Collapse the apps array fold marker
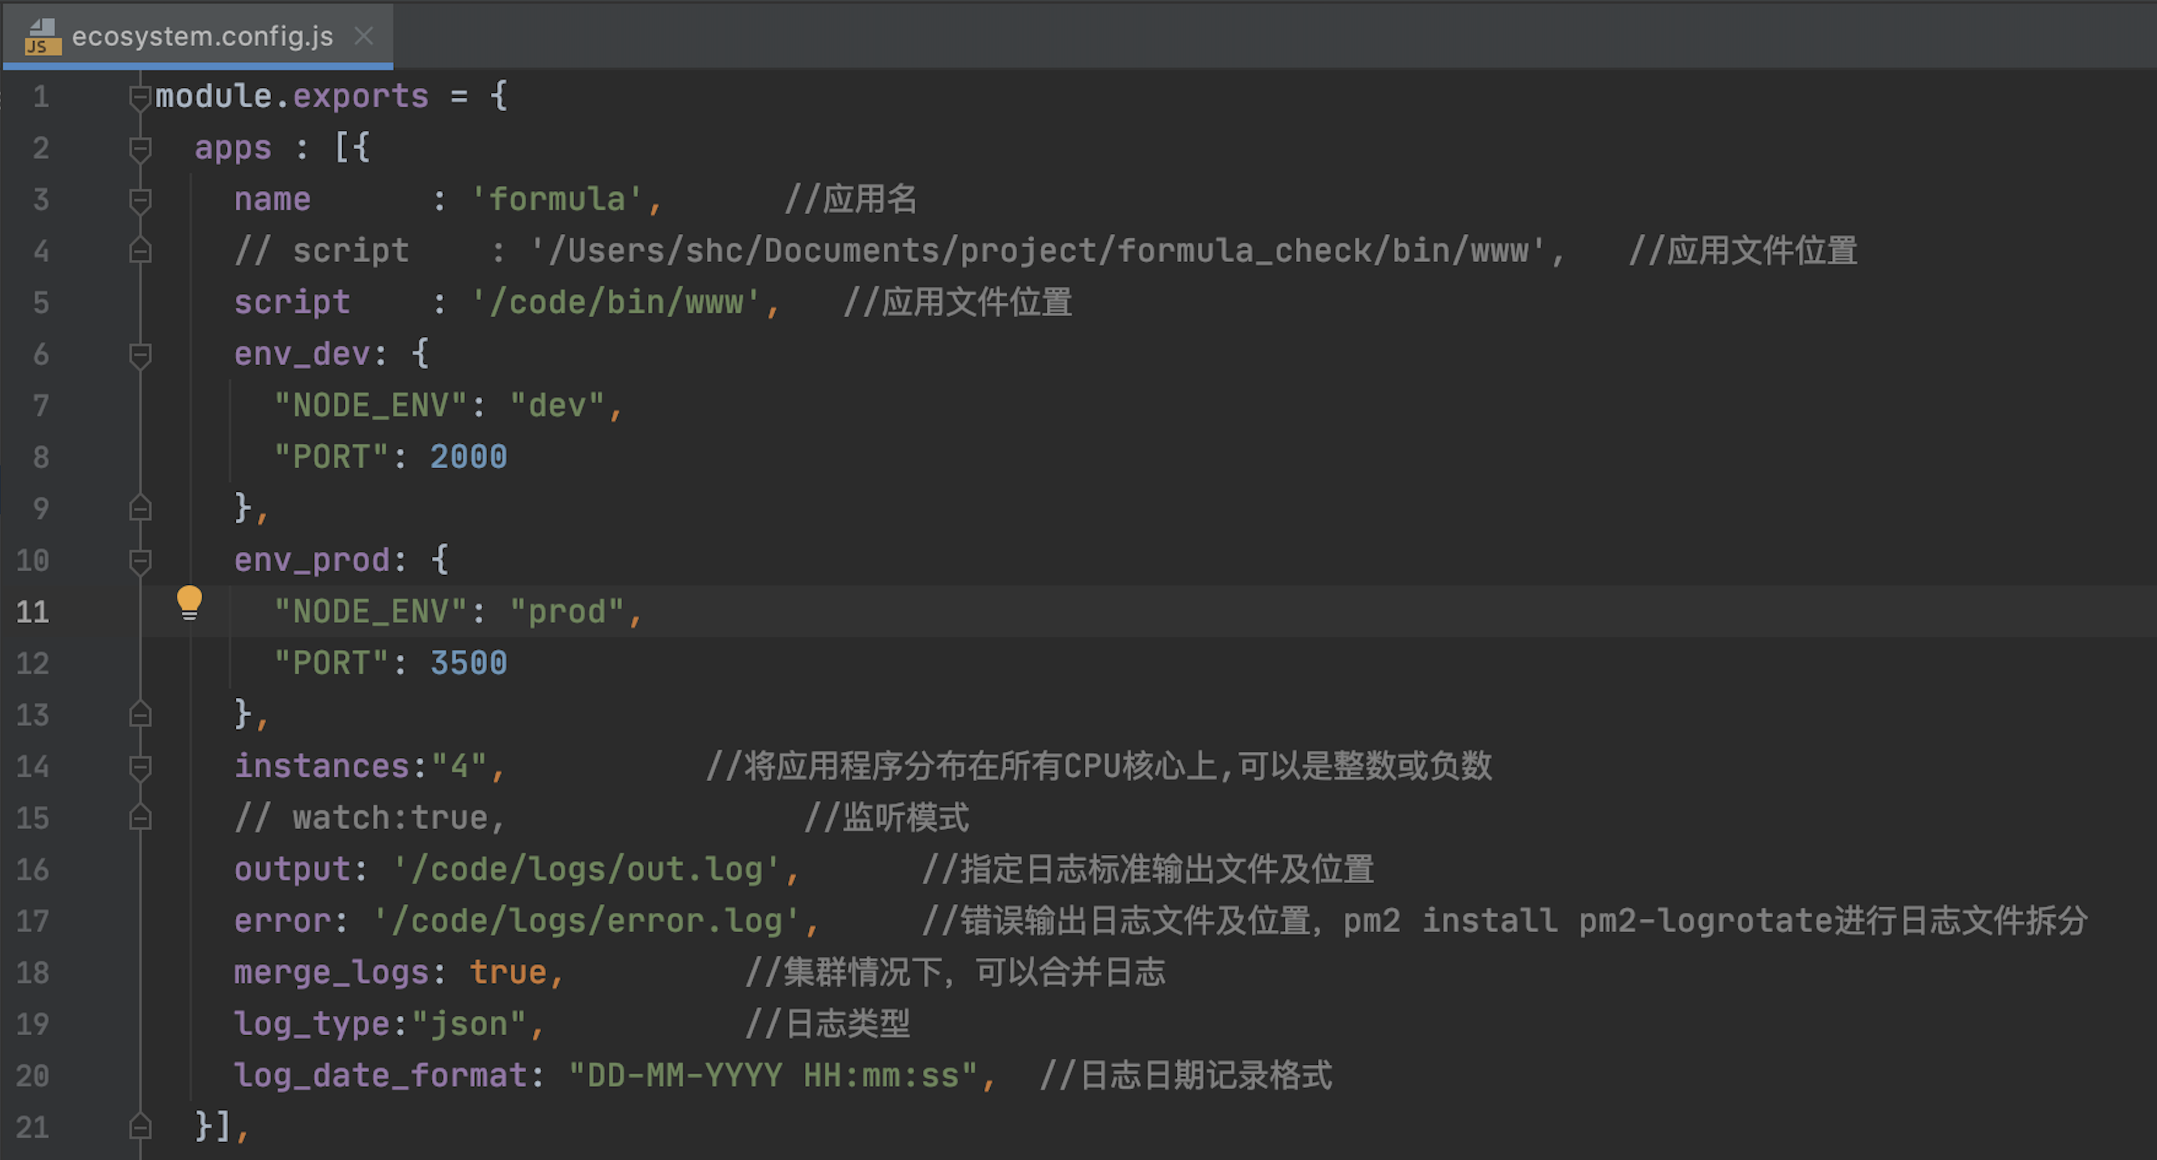The image size is (2157, 1160). point(140,149)
